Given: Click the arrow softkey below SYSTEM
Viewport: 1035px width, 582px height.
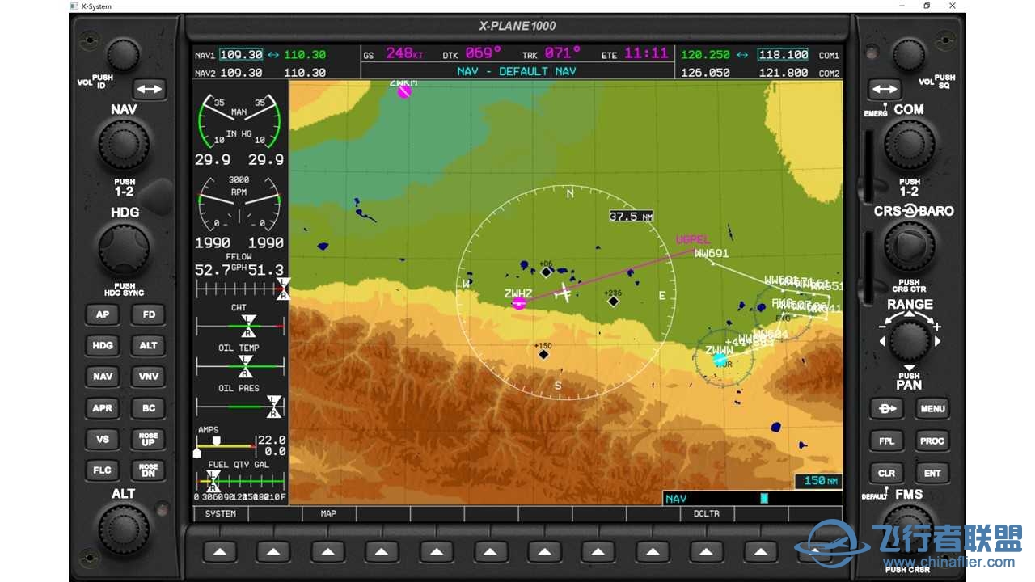Looking at the screenshot, I should [219, 552].
